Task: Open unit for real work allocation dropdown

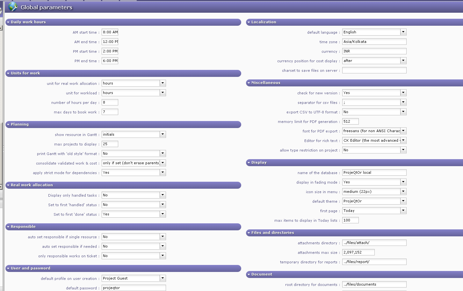Action: coord(163,83)
